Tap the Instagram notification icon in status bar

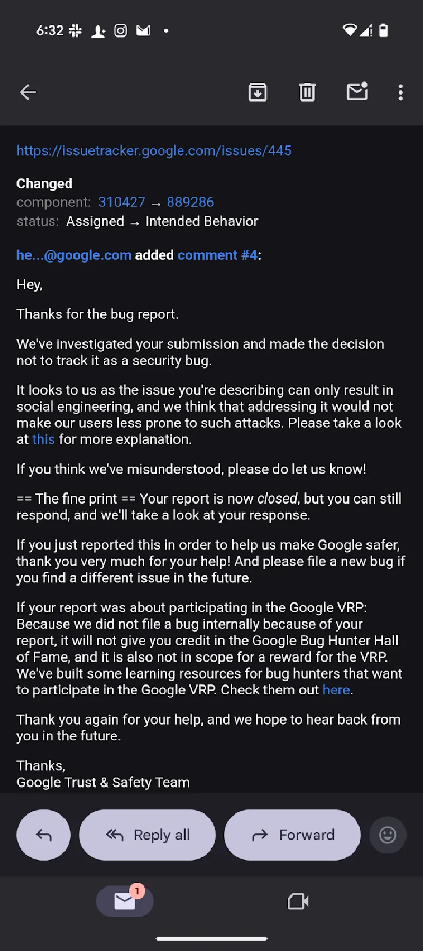(x=121, y=31)
